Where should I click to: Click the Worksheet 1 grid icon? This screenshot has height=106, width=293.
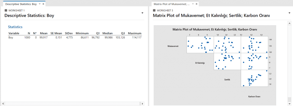[x=6, y=11]
